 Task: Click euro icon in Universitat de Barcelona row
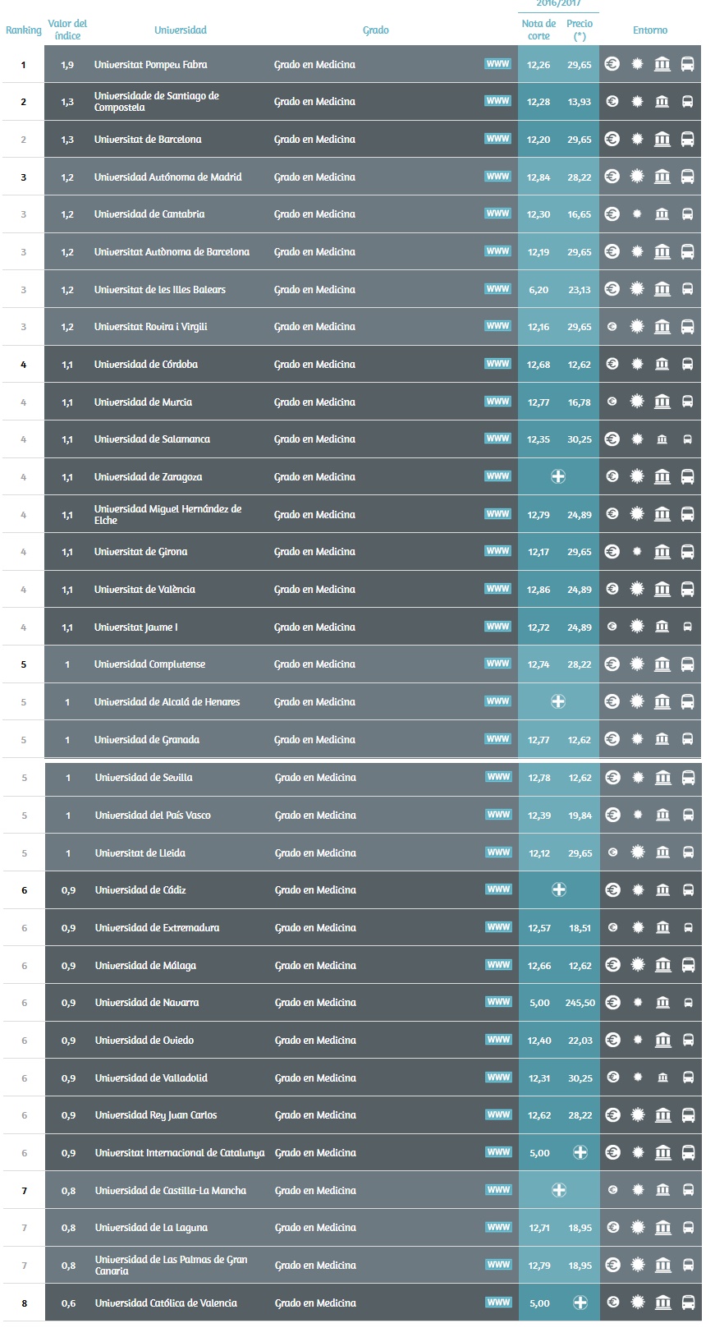tap(612, 139)
